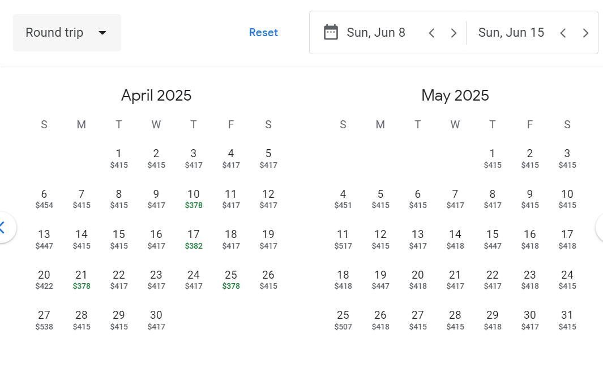Select April 27 priced $538
The height and width of the screenshot is (373, 603).
(44, 320)
